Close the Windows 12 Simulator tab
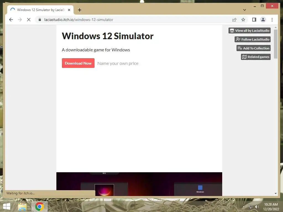The height and width of the screenshot is (212, 283). pyautogui.click(x=69, y=10)
